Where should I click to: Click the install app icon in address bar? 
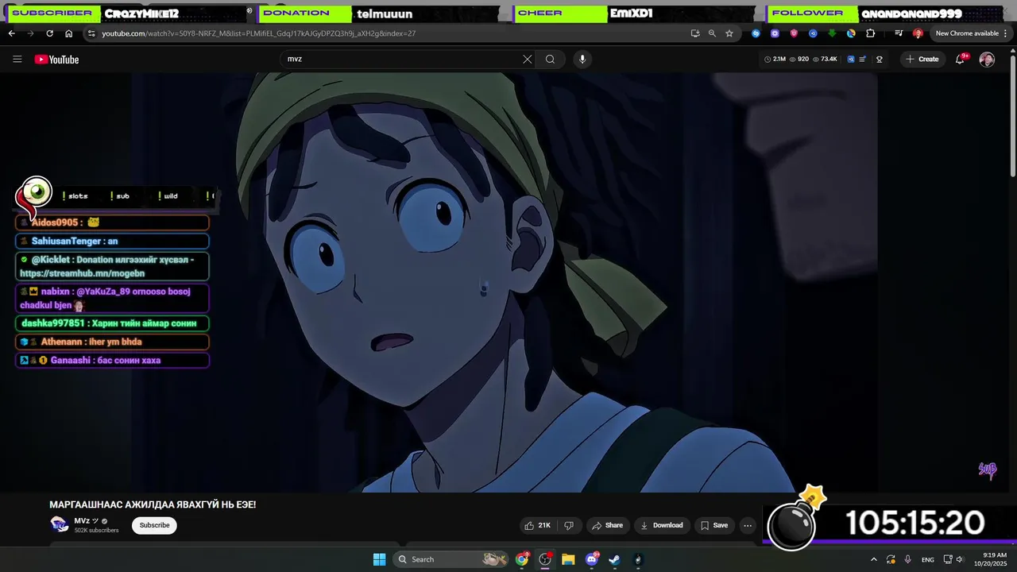695,33
